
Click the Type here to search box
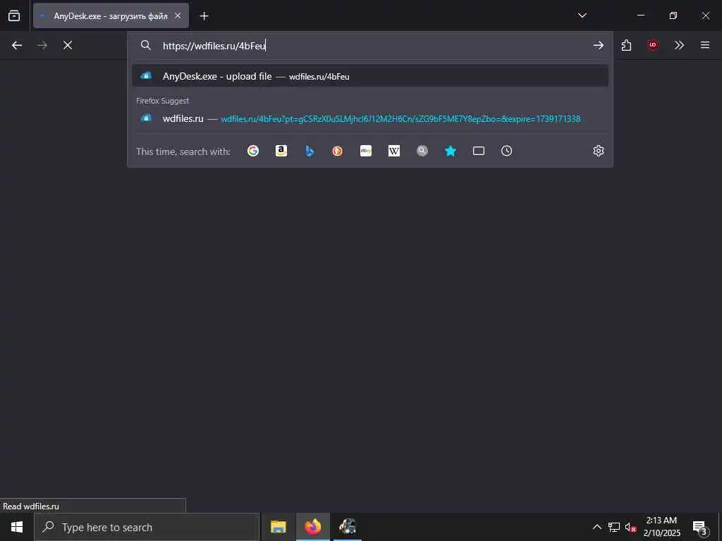click(x=147, y=527)
